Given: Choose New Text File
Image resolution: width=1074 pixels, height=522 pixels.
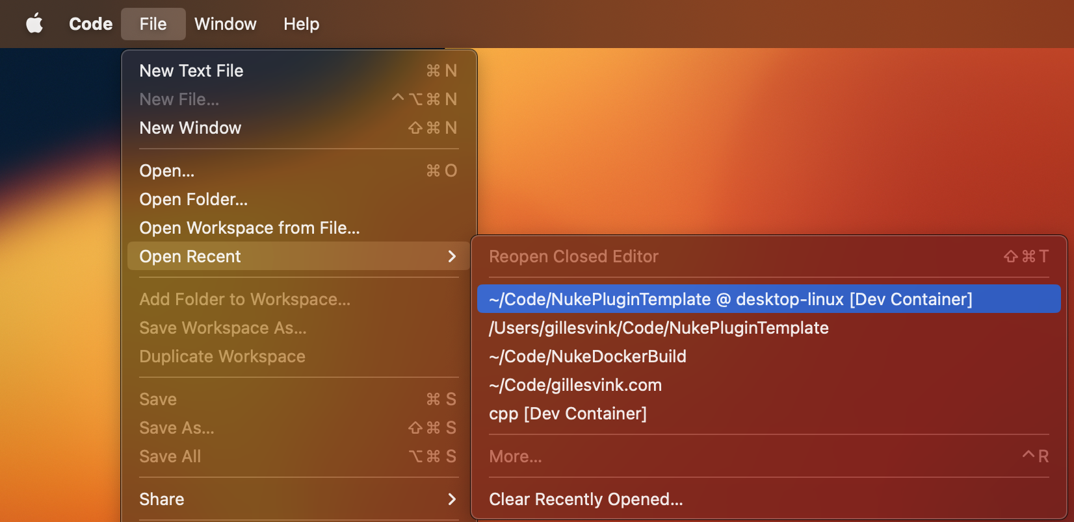Looking at the screenshot, I should 191,71.
